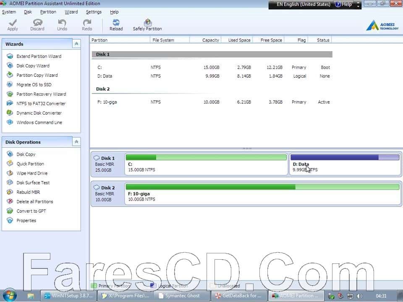Select the F: 10-giga row in list
The image size is (403, 302).
click(212, 102)
